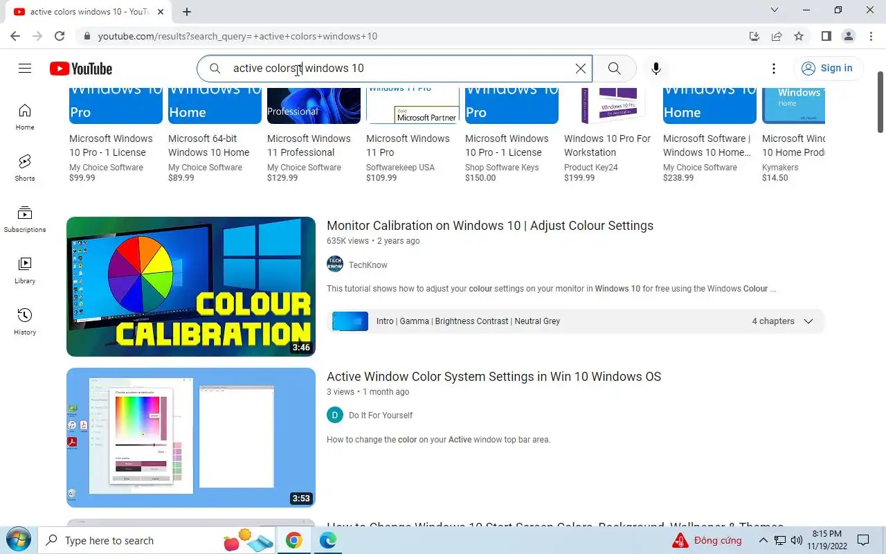Open History in the left sidebar
The width and height of the screenshot is (886, 554).
coord(25,322)
